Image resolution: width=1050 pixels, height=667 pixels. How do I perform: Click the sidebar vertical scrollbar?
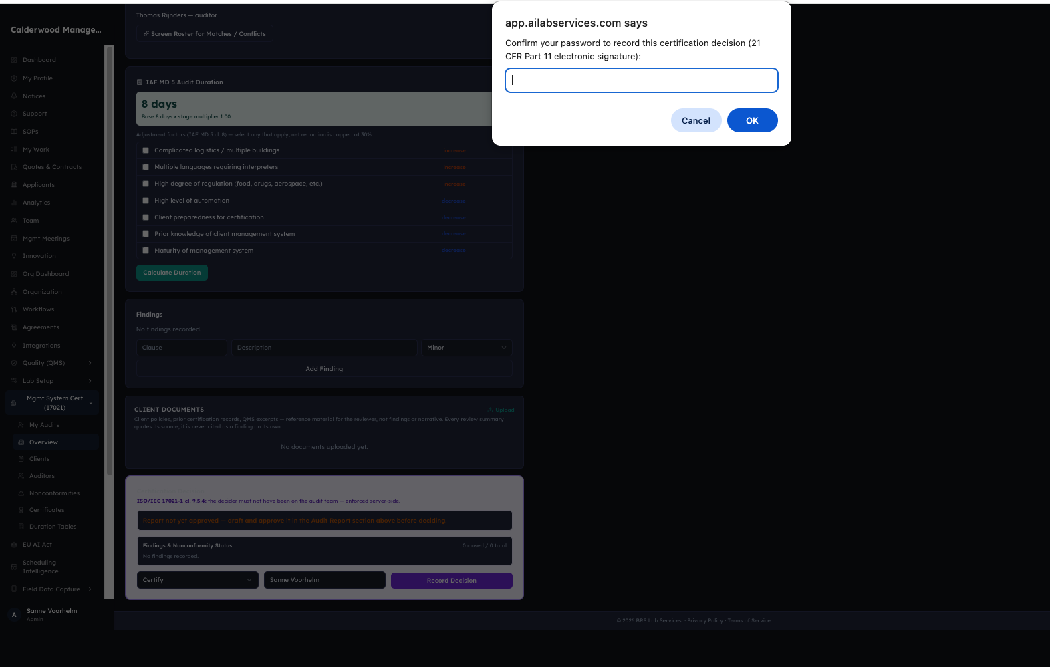[x=110, y=261]
